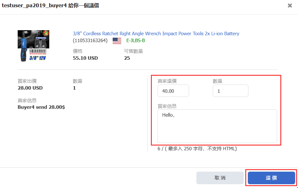Click the 買家出價 label
The image size is (298, 188).
click(x=27, y=81)
